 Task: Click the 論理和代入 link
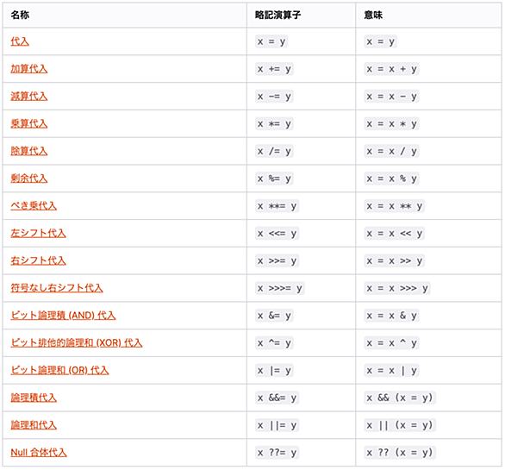pos(34,425)
